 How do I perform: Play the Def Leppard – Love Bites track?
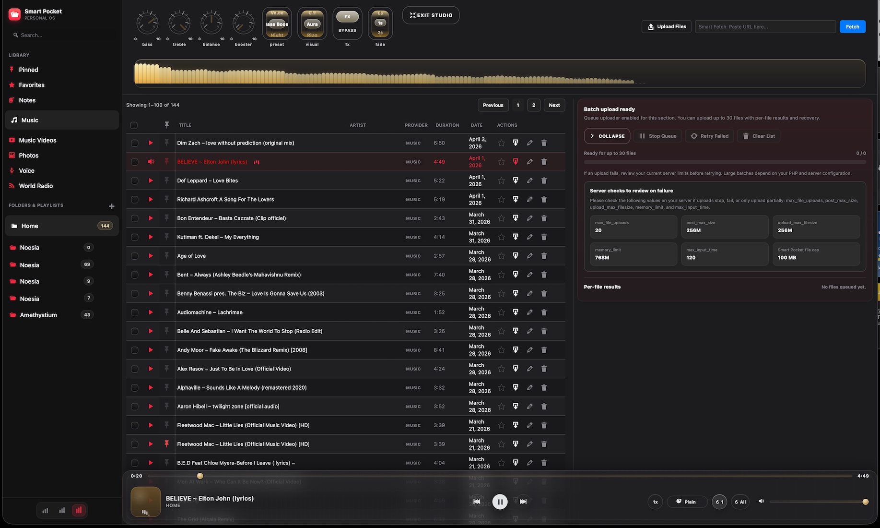(151, 180)
